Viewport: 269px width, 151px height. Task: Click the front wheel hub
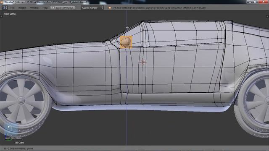[x=21, y=101]
